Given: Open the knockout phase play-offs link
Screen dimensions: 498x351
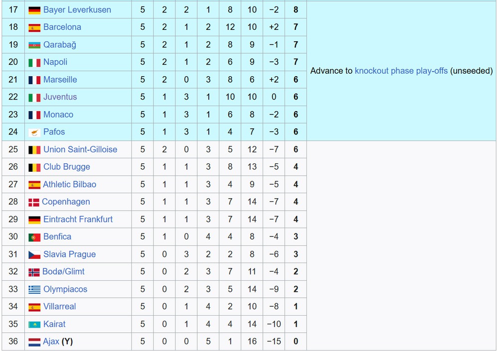Looking at the screenshot, I should [401, 71].
